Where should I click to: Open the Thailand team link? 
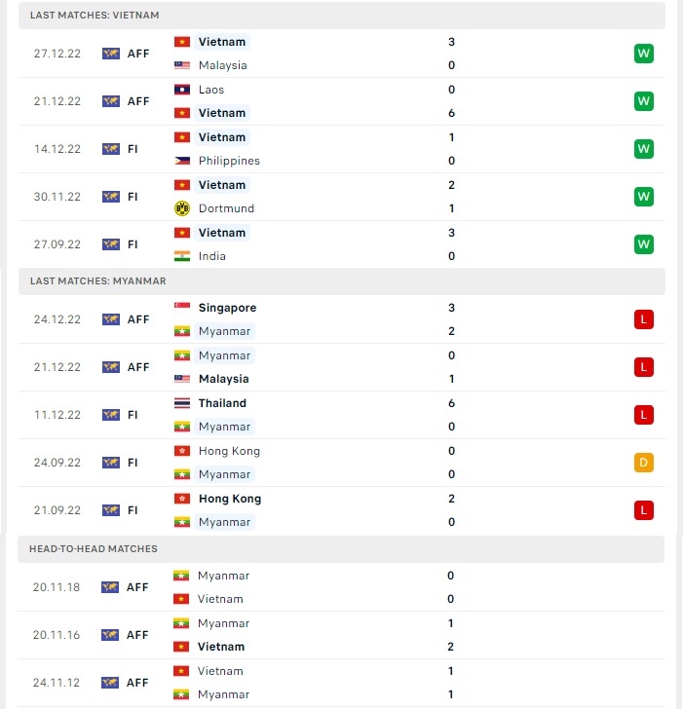222,403
